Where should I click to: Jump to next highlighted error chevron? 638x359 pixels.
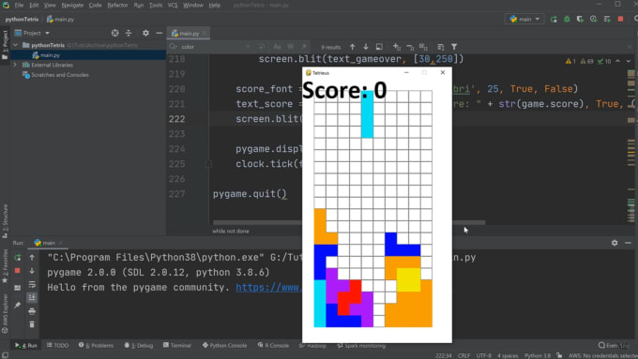tap(629, 61)
